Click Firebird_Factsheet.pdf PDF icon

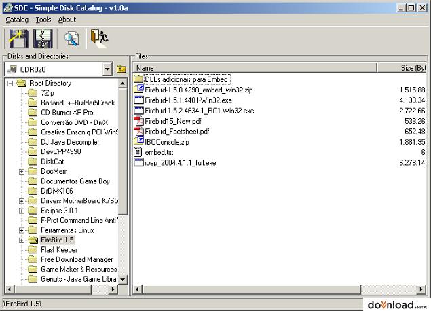click(138, 132)
